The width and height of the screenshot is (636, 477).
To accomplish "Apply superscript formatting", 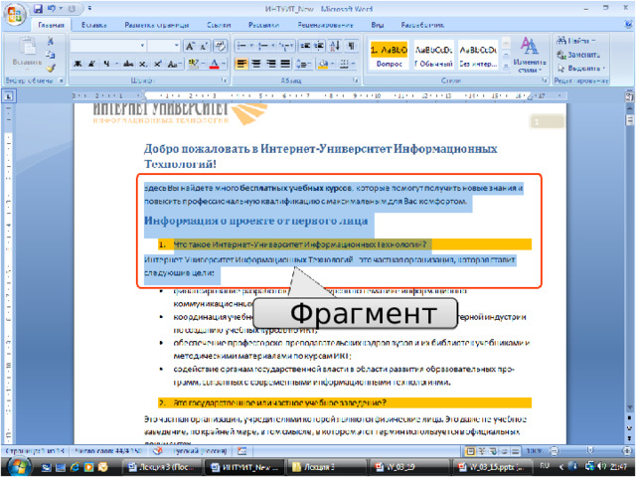I will pos(157,64).
